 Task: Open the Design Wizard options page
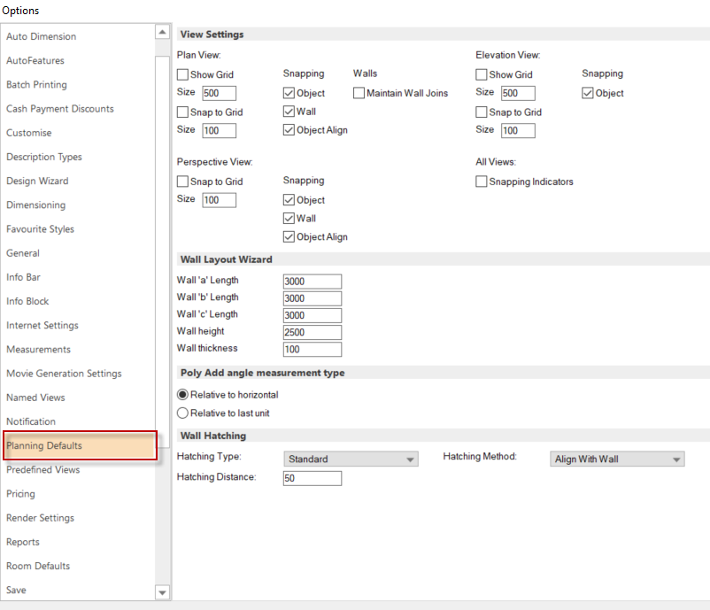pyautogui.click(x=37, y=181)
